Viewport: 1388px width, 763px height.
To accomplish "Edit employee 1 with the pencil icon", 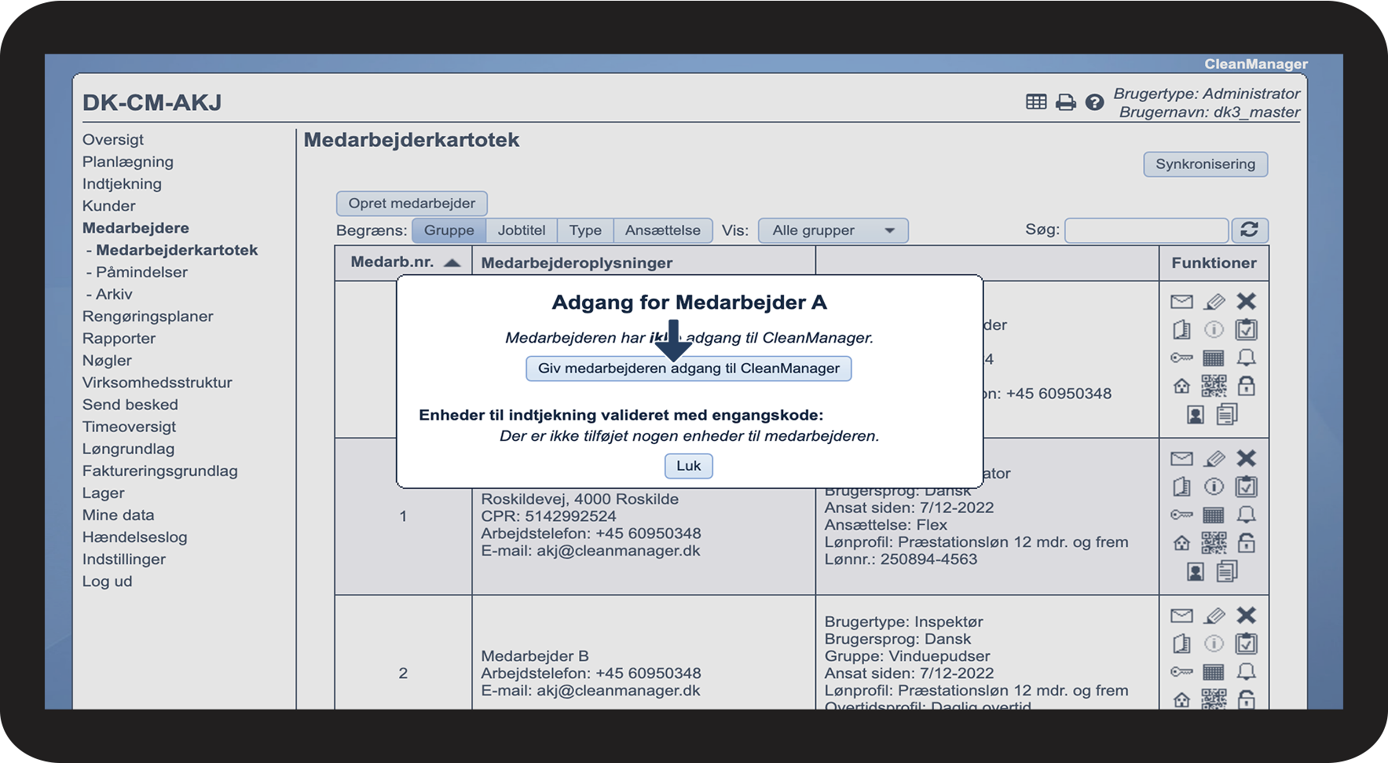I will click(x=1214, y=458).
